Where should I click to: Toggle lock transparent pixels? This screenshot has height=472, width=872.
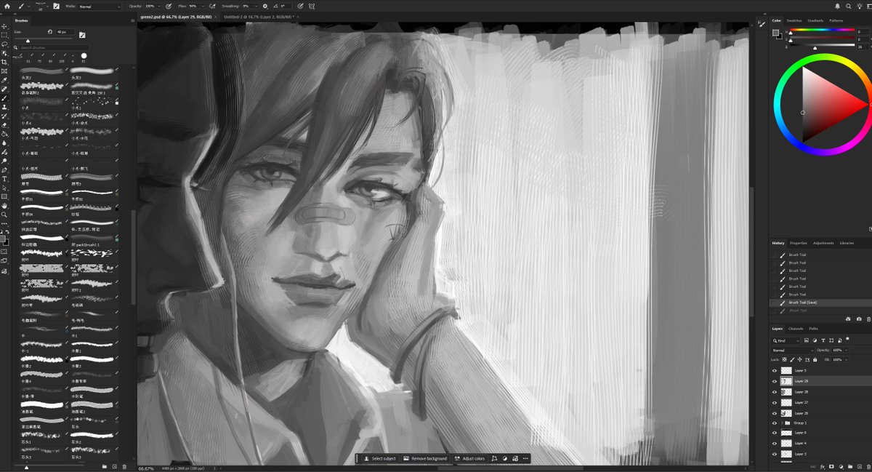(784, 359)
